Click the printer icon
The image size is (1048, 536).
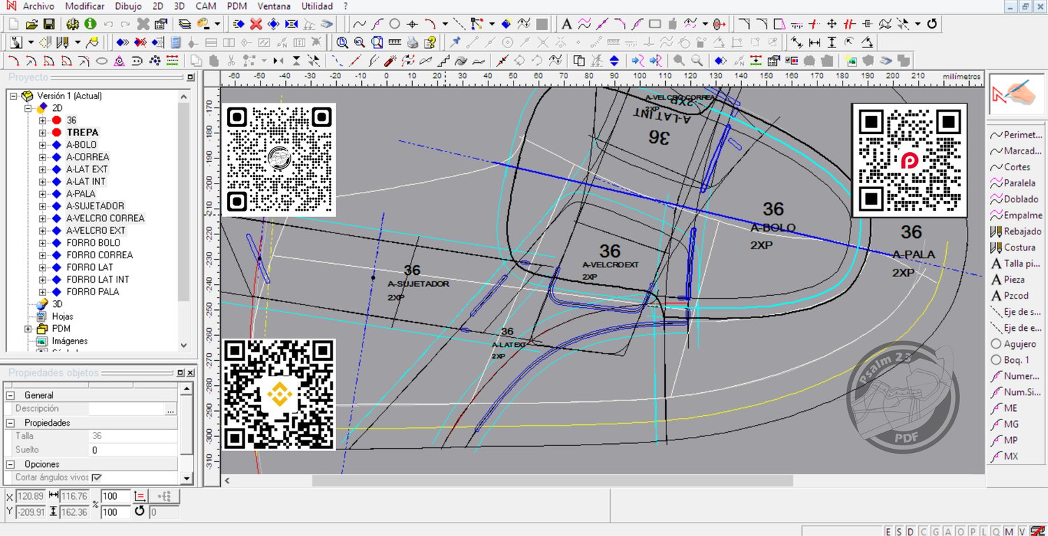click(412, 42)
